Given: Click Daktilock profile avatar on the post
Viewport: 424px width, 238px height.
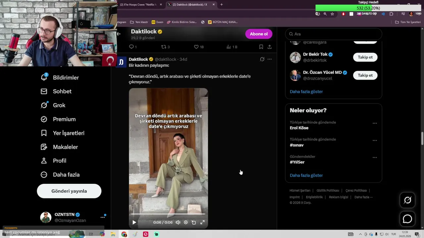Looking at the screenshot, I should click(x=122, y=62).
